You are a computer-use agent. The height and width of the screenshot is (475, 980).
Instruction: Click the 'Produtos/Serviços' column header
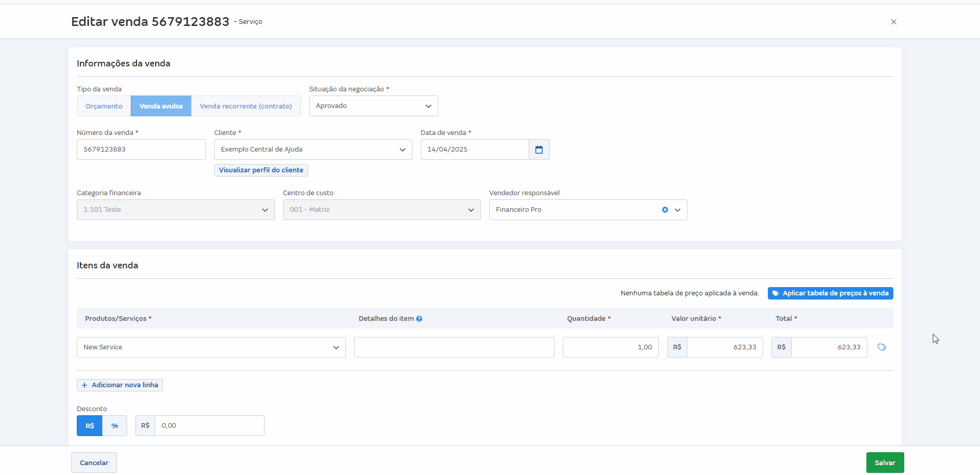pos(118,319)
